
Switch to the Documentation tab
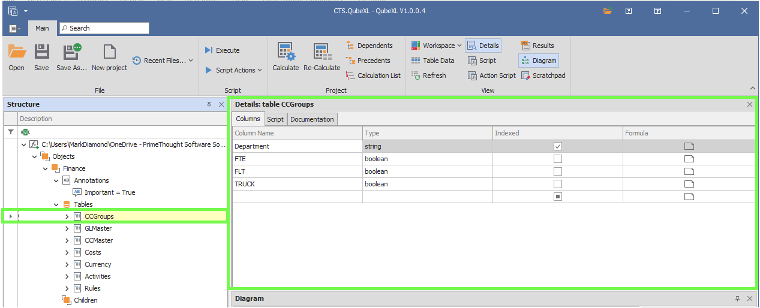312,119
